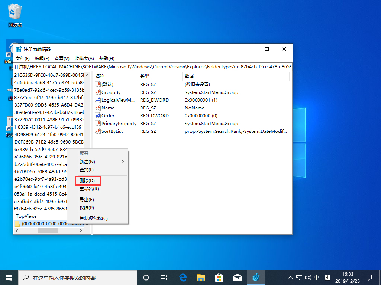Open the 编辑(E) menu
The width and height of the screenshot is (381, 285).
[x=42, y=58]
